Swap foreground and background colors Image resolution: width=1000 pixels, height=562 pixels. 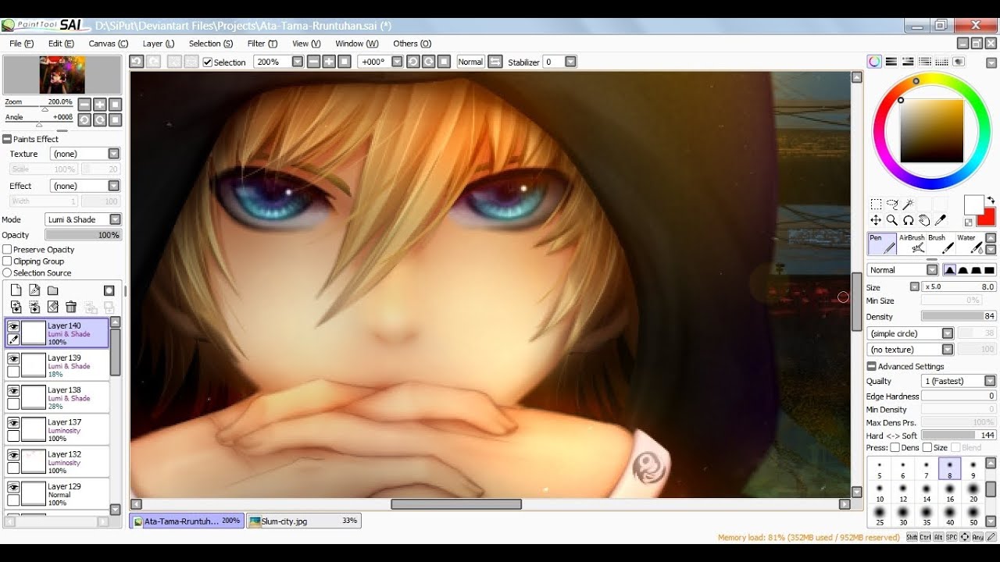991,200
